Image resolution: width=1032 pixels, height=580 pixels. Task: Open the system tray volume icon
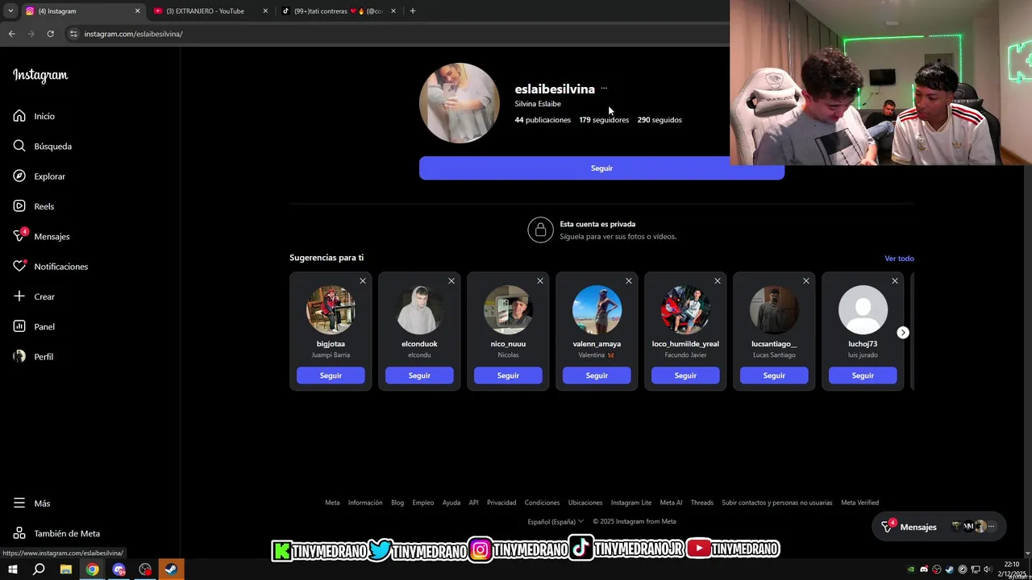pos(988,570)
